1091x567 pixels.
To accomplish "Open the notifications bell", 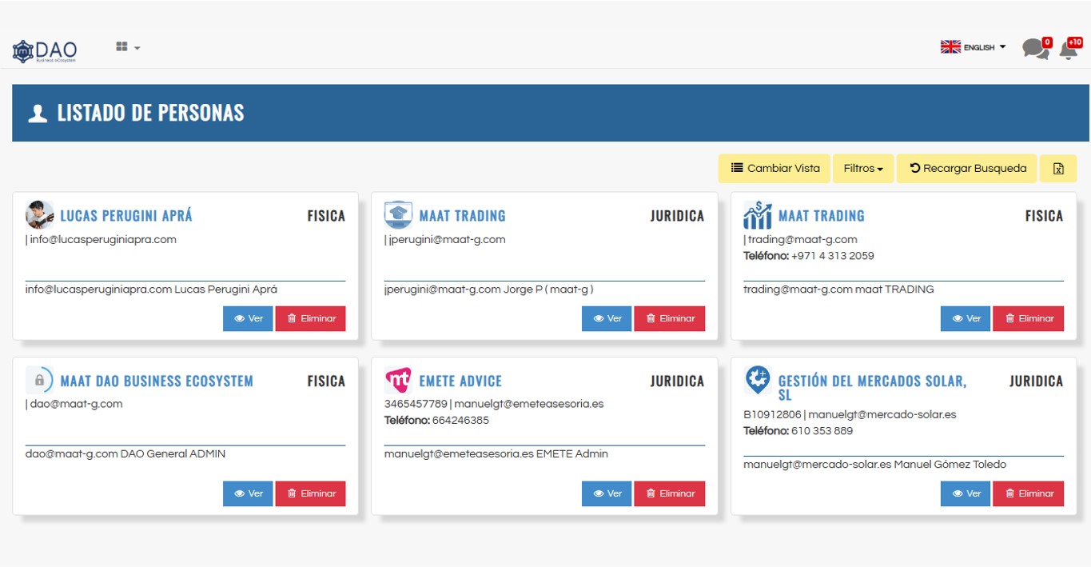I will pyautogui.click(x=1068, y=50).
